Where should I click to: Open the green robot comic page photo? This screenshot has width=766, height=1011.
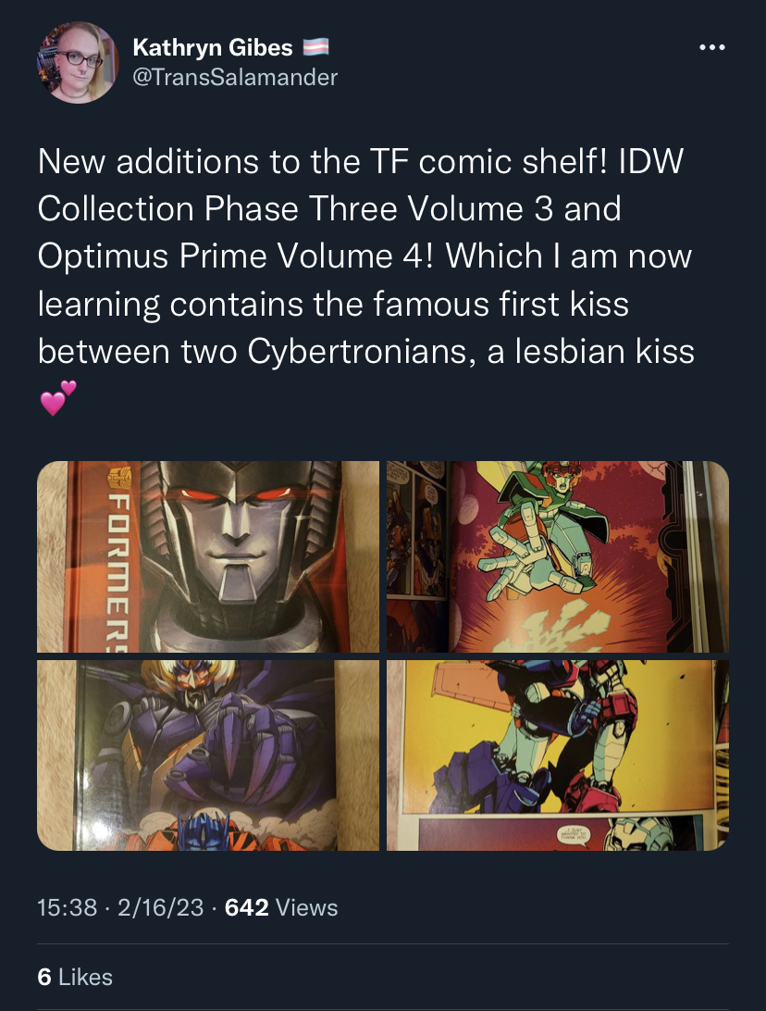558,556
